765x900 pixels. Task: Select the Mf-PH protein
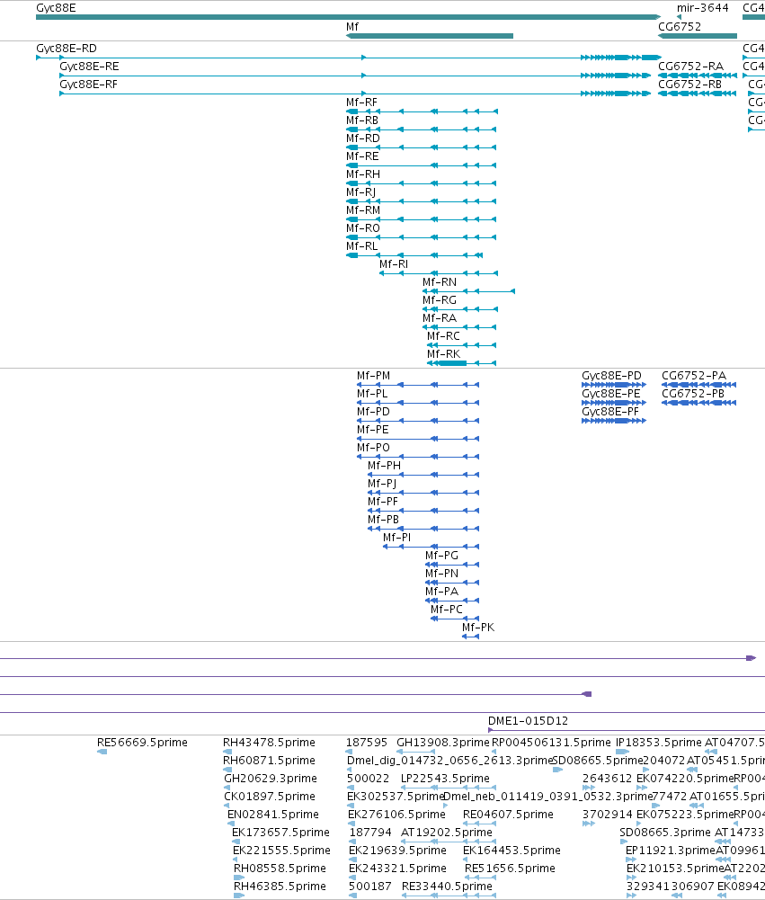(423, 475)
